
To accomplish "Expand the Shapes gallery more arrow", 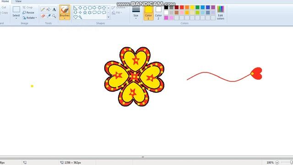I will point(109,17).
